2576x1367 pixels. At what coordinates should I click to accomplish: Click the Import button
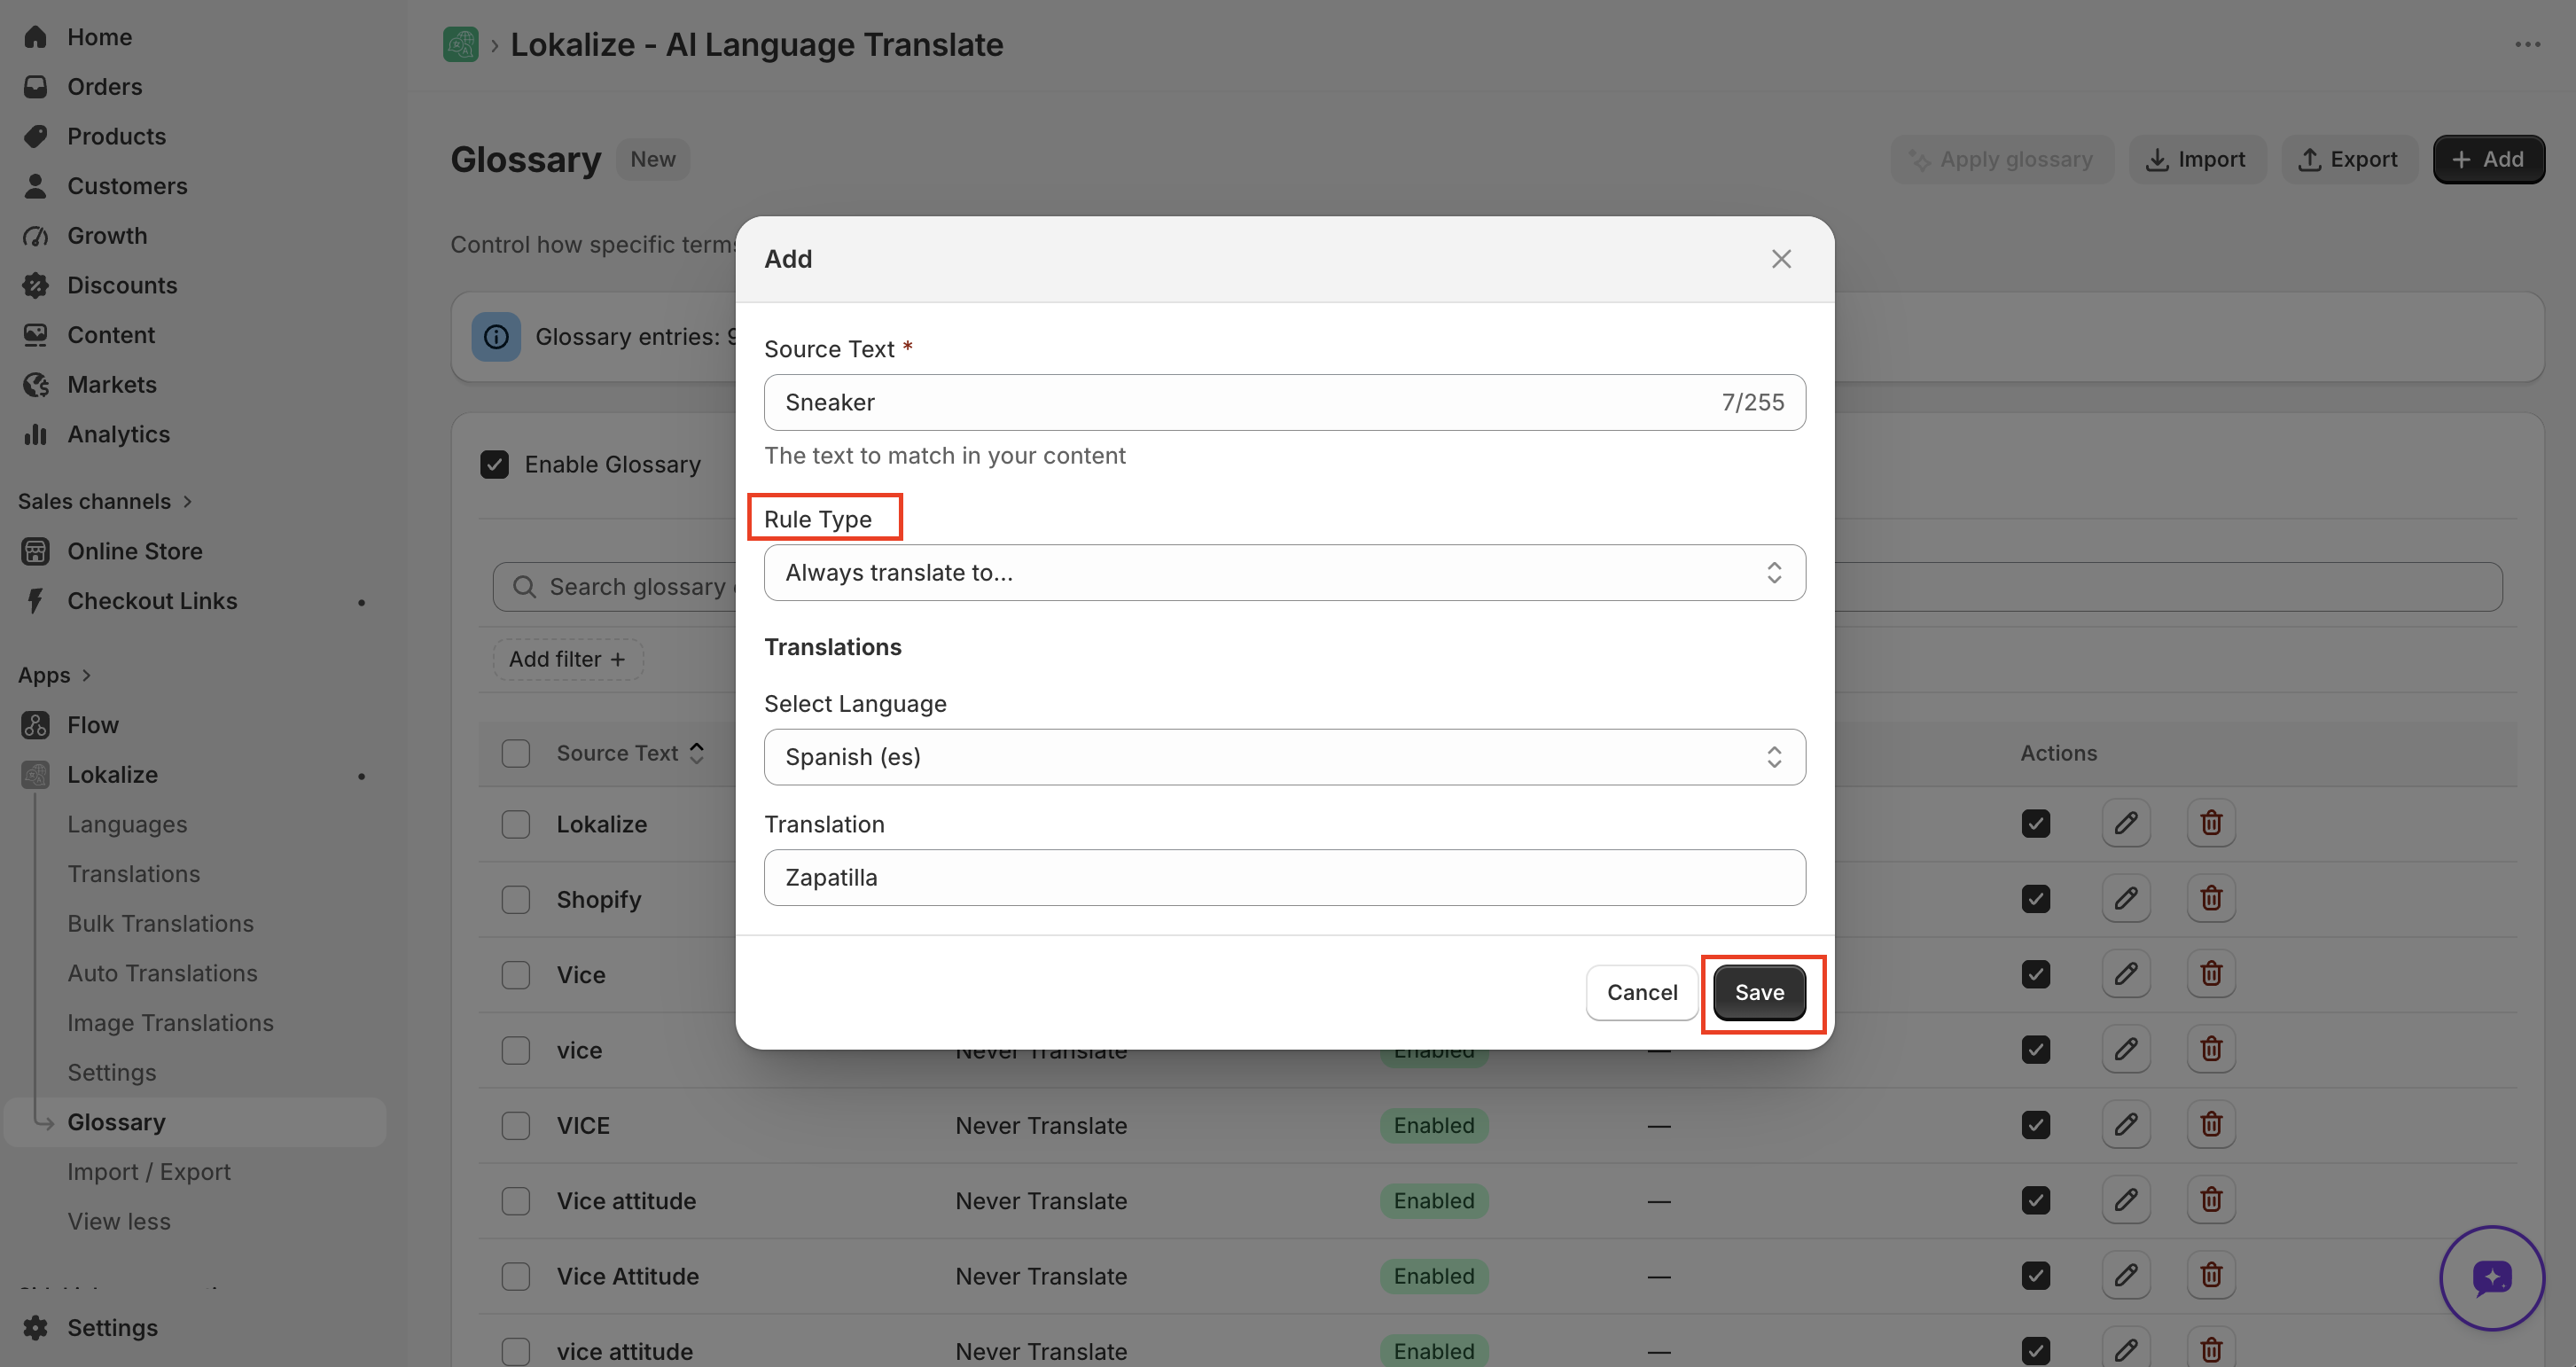tap(2197, 159)
